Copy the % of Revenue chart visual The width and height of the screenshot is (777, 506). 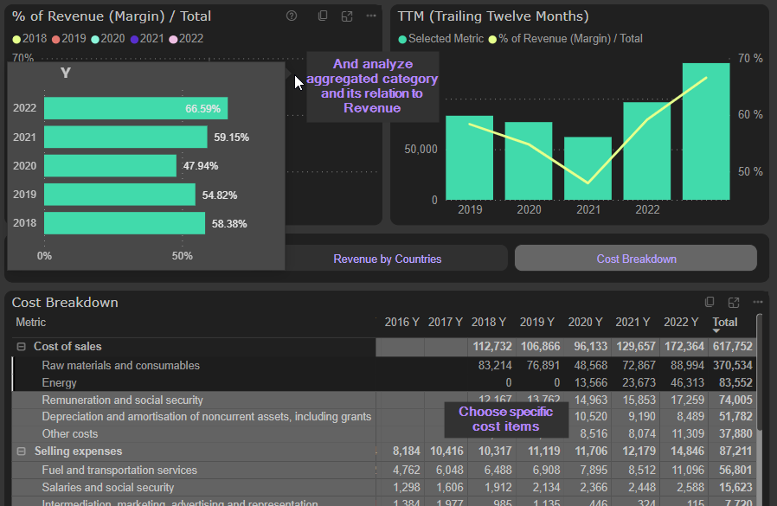[x=323, y=16]
